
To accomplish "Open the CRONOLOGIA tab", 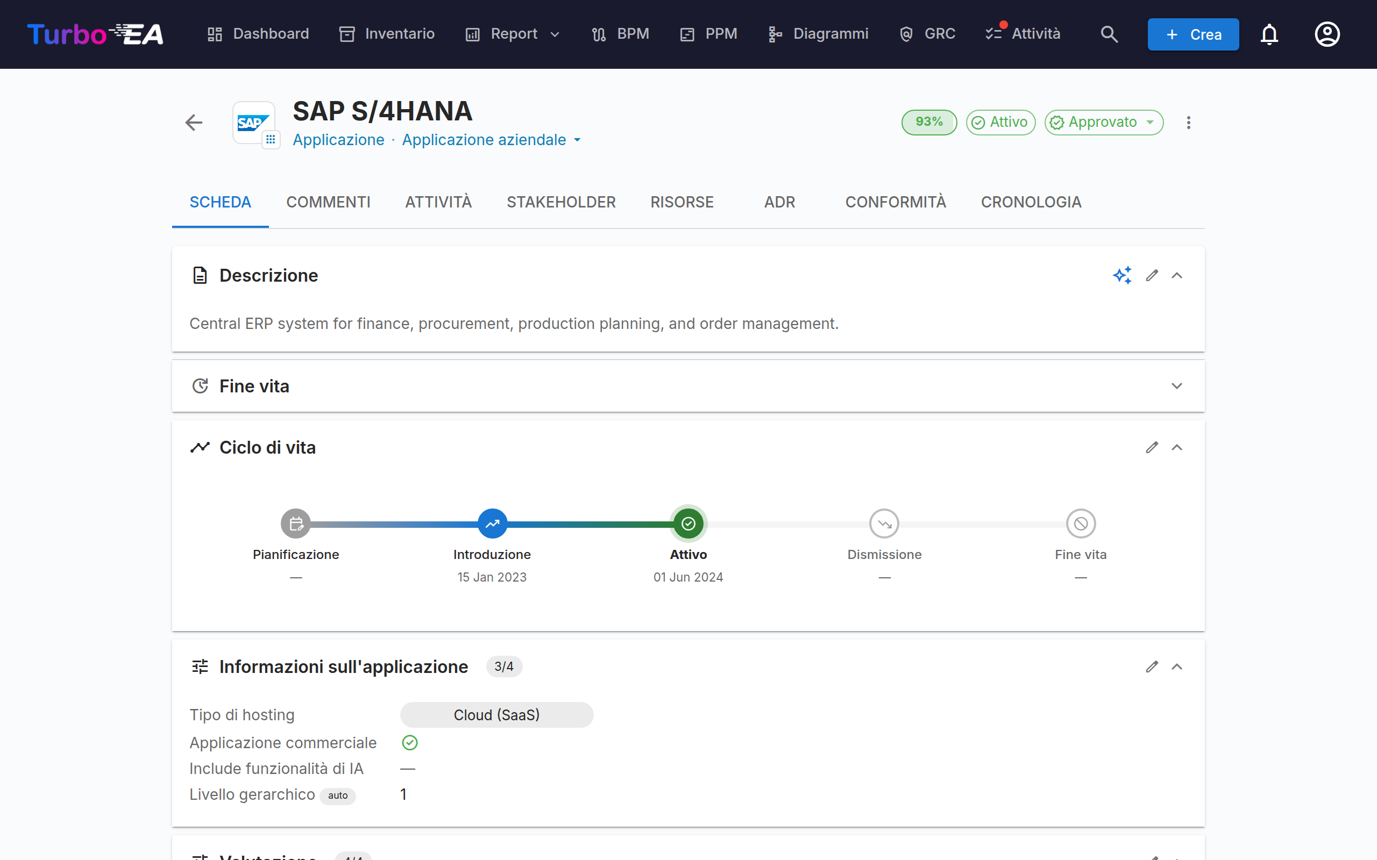I will tap(1031, 203).
